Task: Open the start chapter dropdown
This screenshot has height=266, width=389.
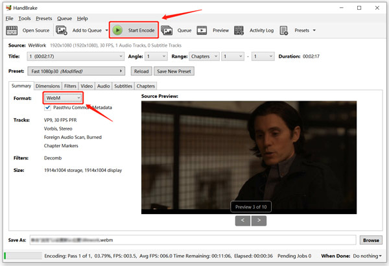Action: [233, 56]
